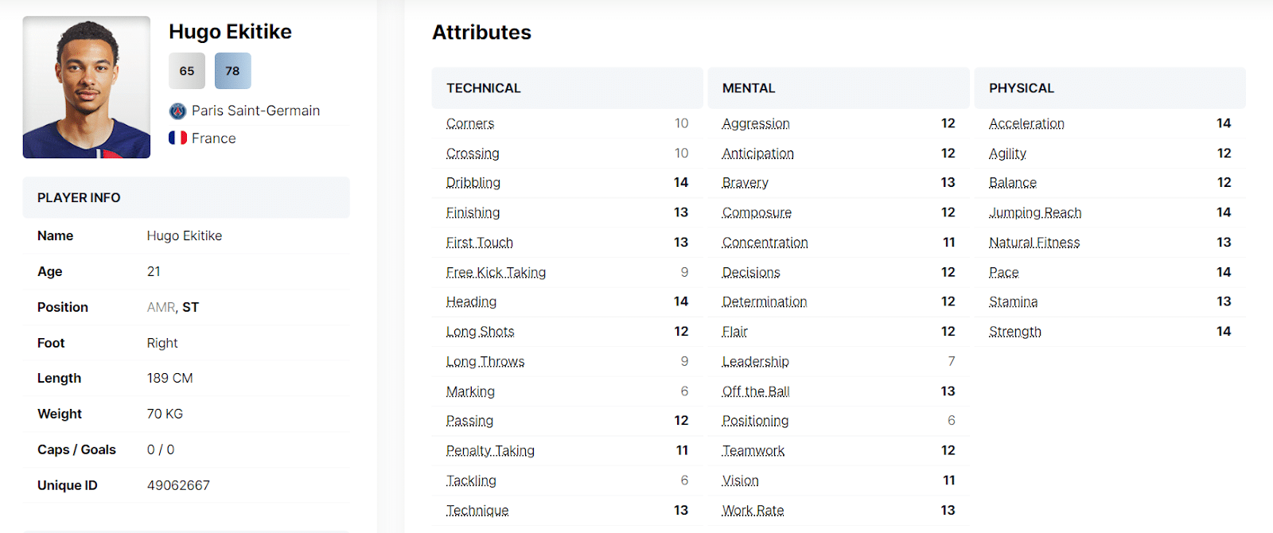This screenshot has width=1273, height=533.
Task: Click the Aggression attribute
Action: [x=755, y=123]
